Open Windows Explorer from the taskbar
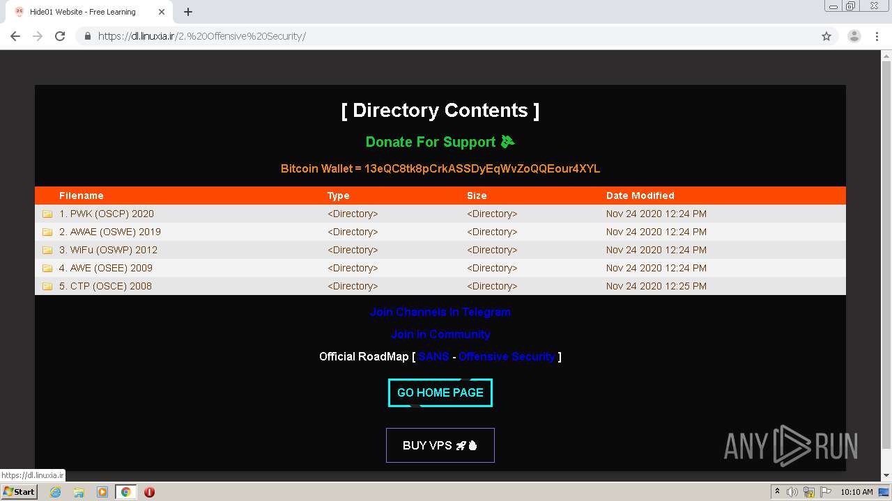The width and height of the screenshot is (892, 501). click(x=79, y=492)
